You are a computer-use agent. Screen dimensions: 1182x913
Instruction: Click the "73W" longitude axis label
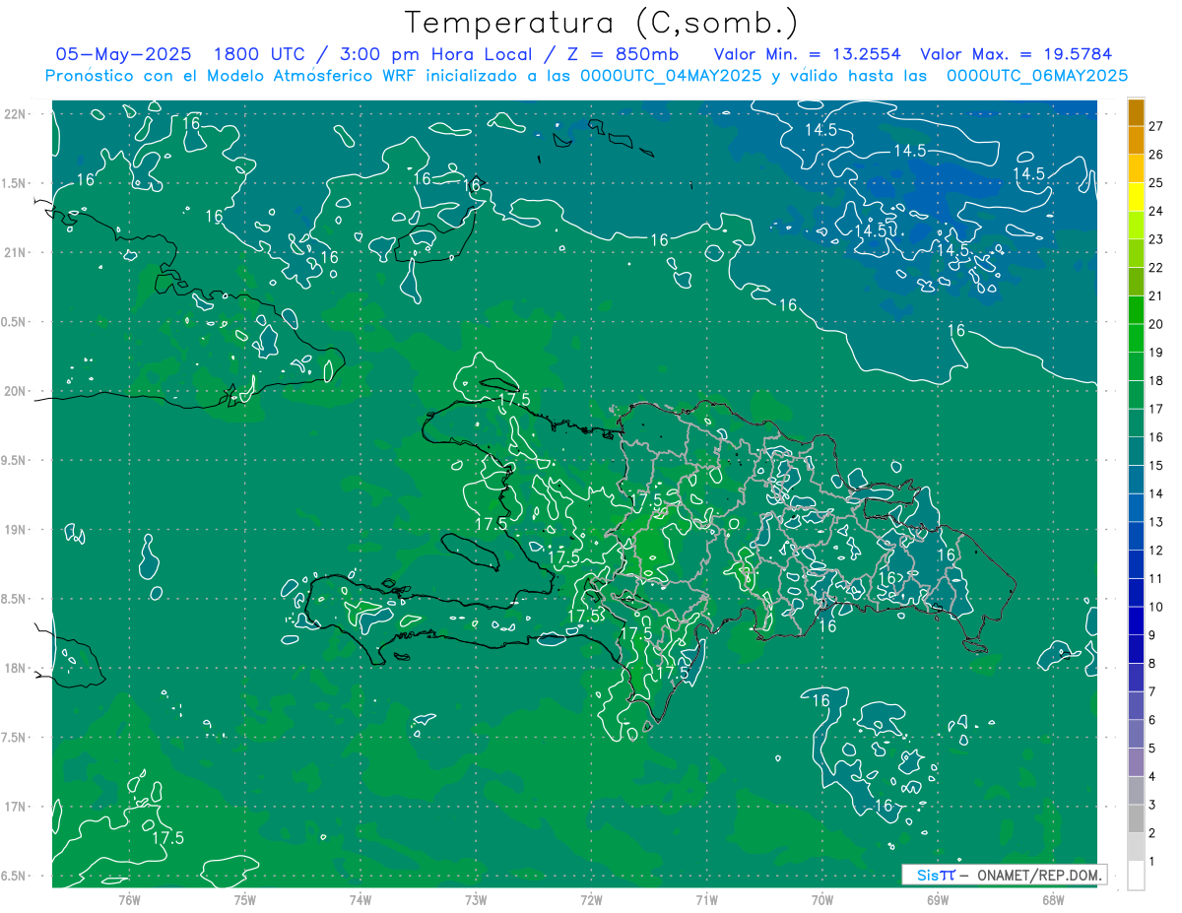point(476,899)
